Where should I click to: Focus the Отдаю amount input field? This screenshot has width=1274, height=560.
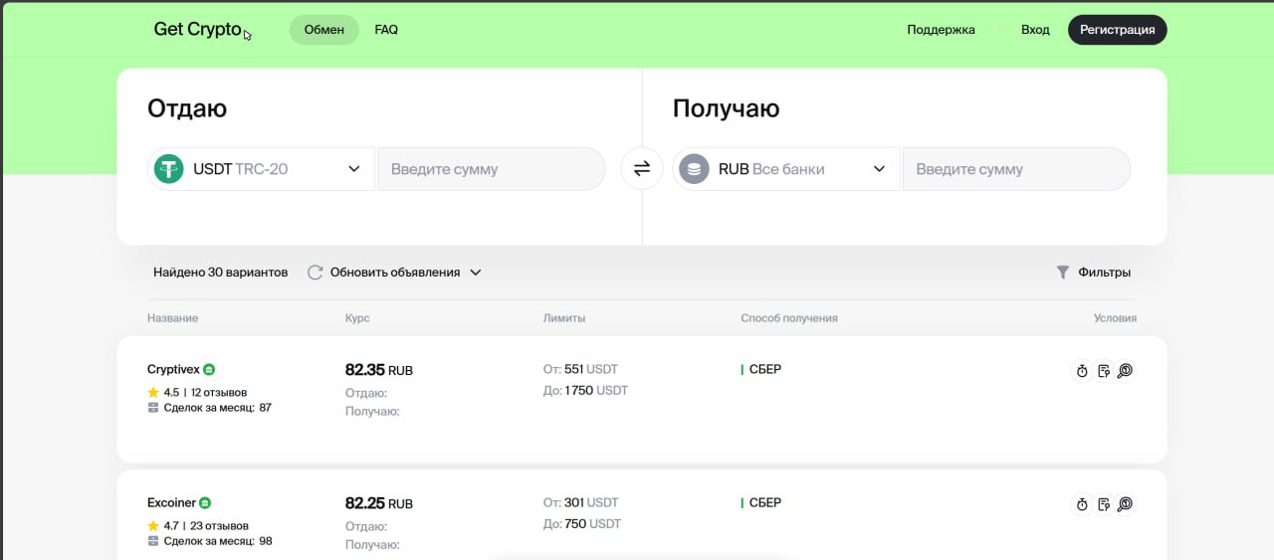click(x=492, y=169)
